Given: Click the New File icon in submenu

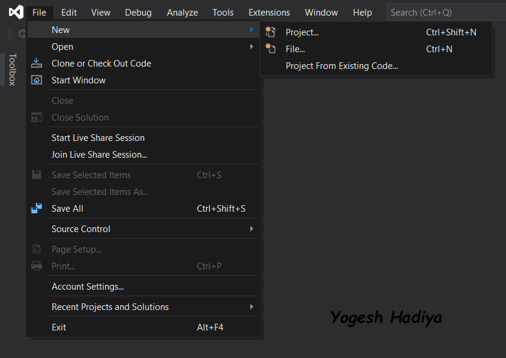Looking at the screenshot, I should pos(271,49).
